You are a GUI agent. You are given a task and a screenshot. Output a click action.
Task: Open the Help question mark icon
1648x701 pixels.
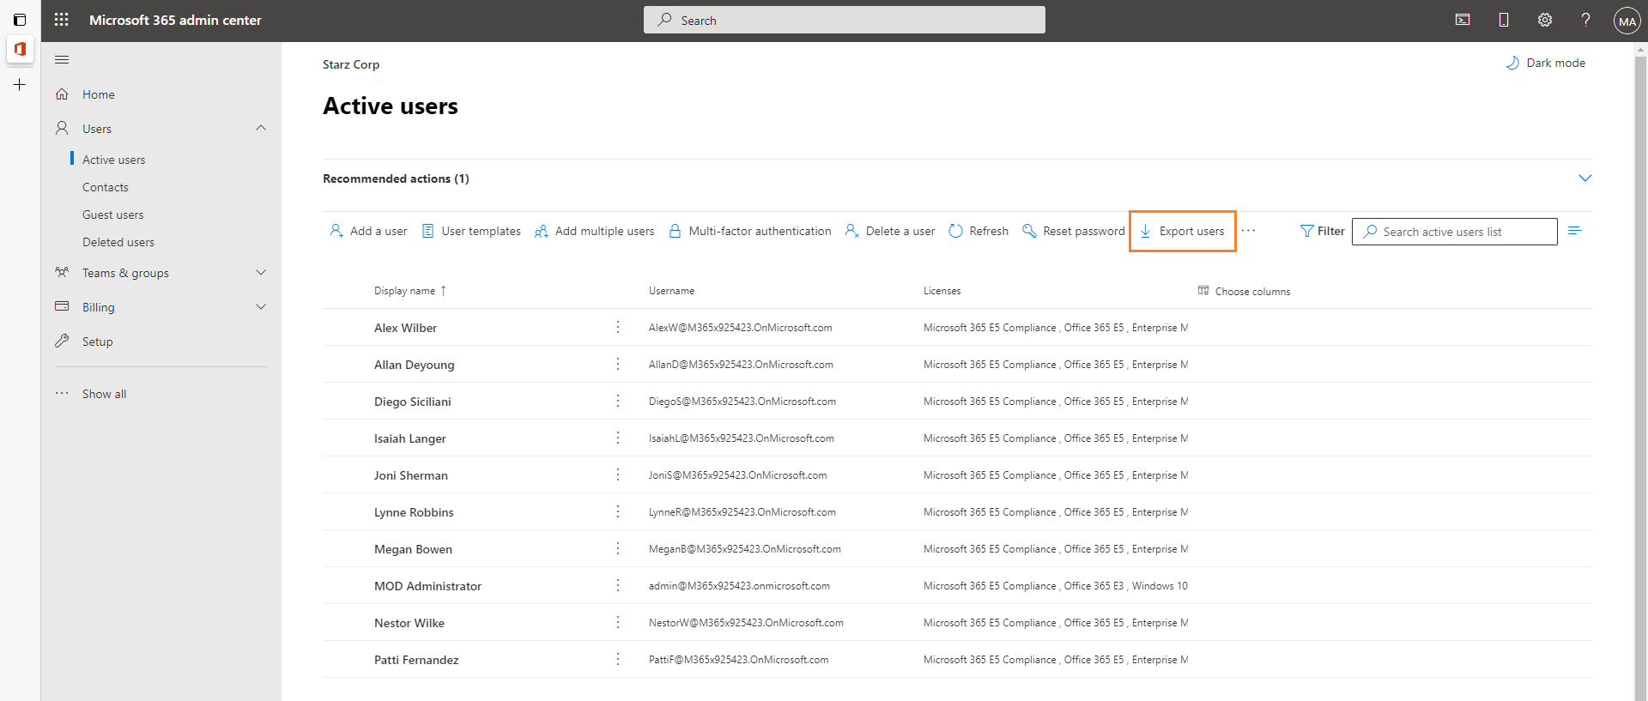pyautogui.click(x=1585, y=20)
